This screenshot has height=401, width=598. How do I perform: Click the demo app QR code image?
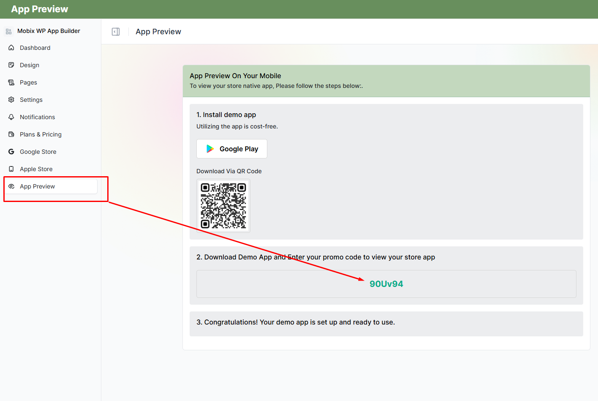point(223,206)
